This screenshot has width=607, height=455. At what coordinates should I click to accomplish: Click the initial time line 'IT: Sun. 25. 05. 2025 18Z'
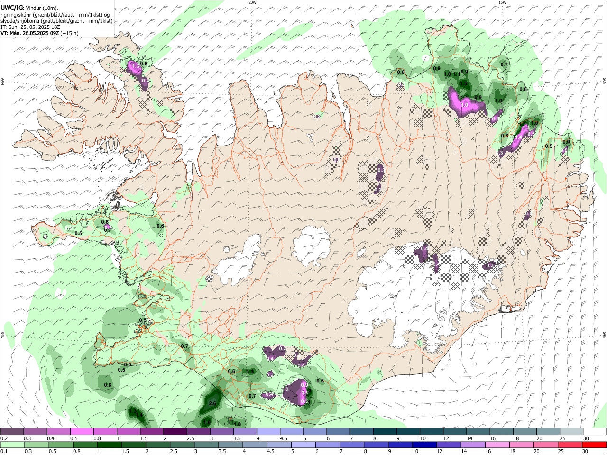pos(30,27)
